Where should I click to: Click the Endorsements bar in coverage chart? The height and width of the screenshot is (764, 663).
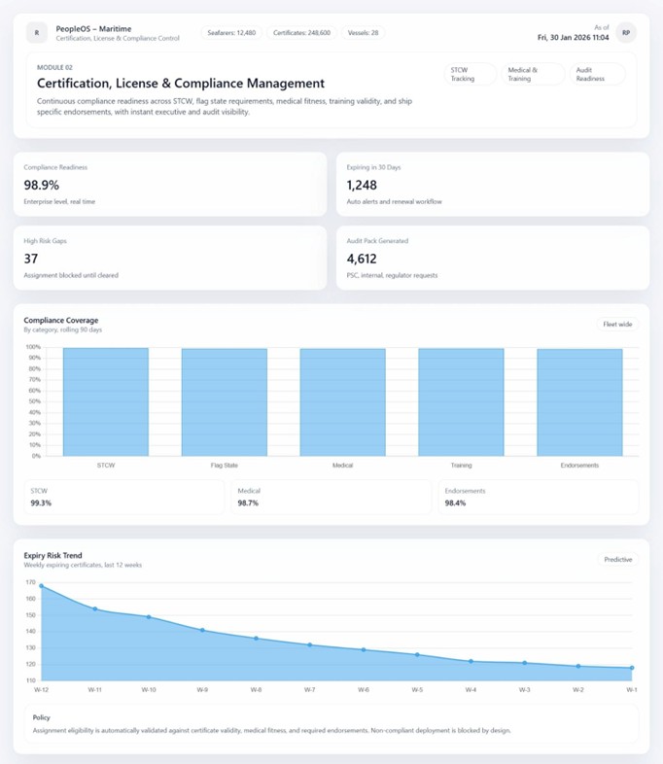tap(579, 401)
